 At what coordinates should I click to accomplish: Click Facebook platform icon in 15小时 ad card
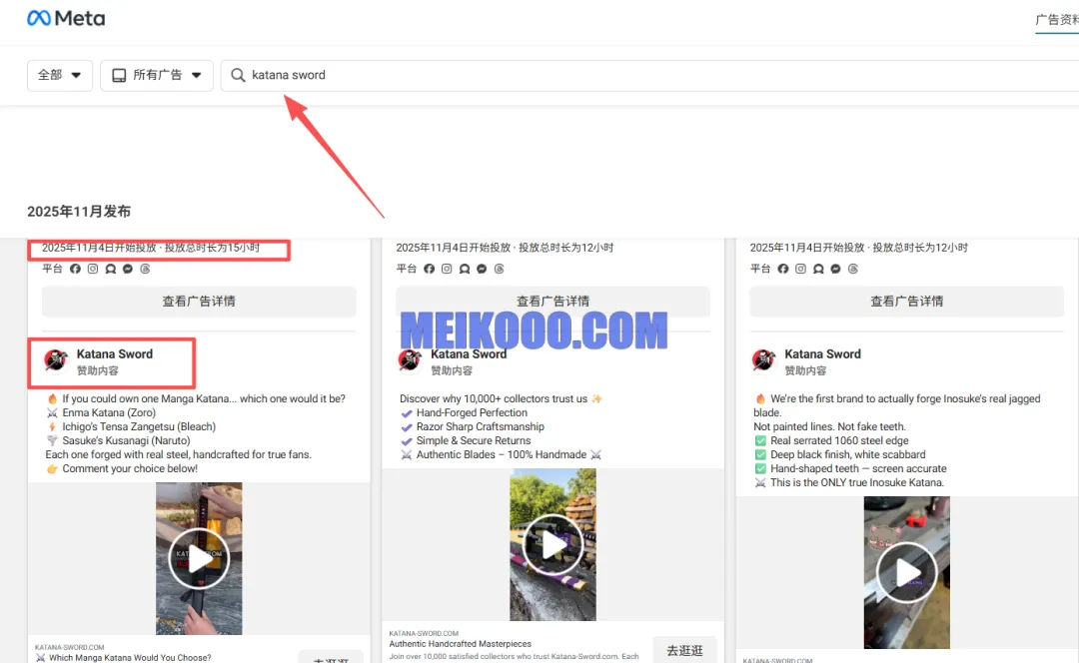click(x=75, y=269)
